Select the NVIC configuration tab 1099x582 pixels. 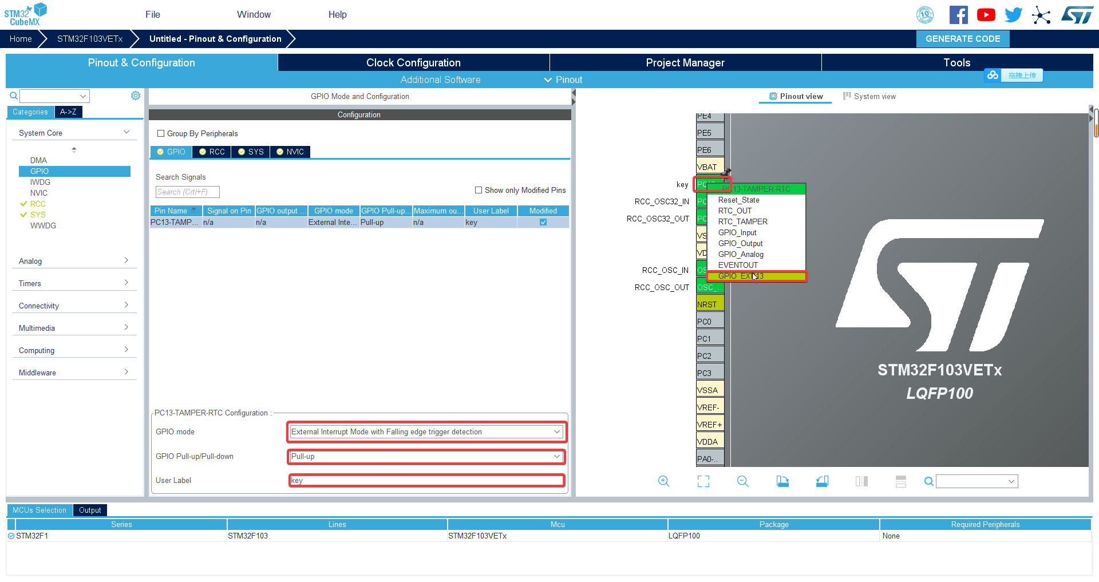coord(290,152)
